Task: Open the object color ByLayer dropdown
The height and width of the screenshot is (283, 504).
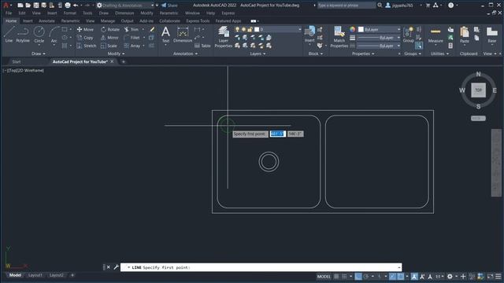Action: pyautogui.click(x=380, y=29)
